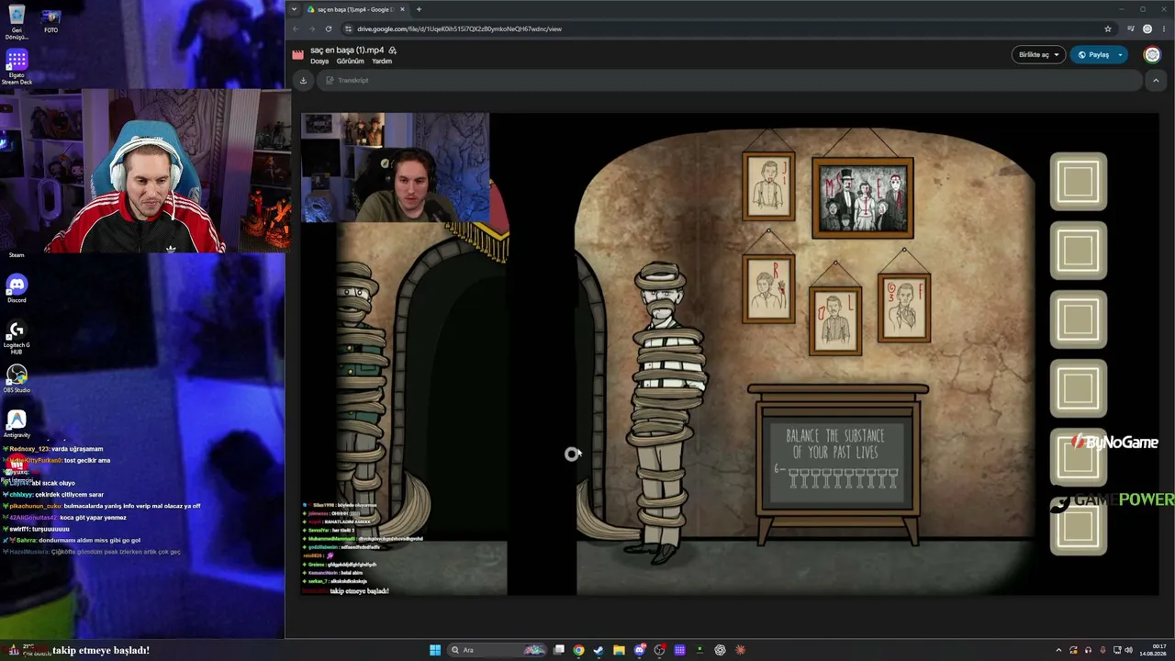
Task: Click the portrait marked with letter L
Action: coord(835,320)
